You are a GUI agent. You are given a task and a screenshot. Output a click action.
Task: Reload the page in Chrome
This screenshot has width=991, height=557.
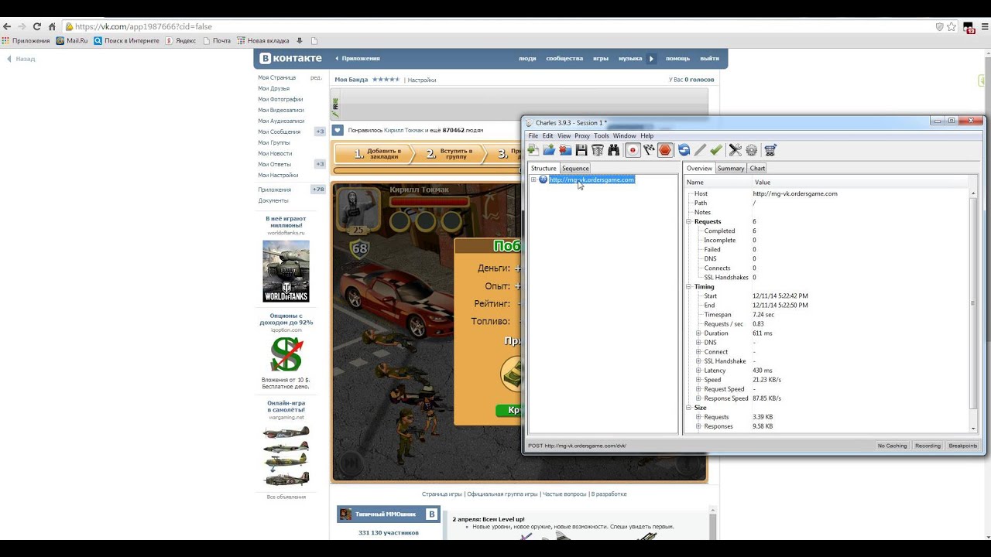[36, 26]
